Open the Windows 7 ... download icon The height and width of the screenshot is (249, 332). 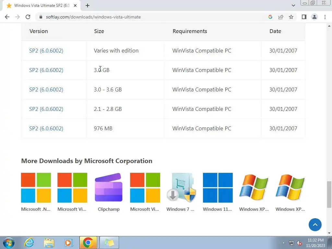click(x=181, y=188)
